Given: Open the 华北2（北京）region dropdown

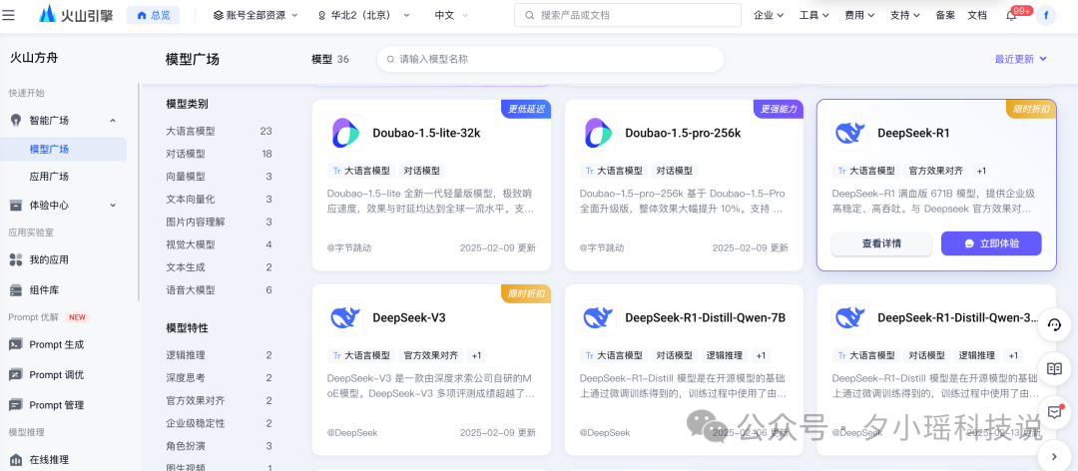Looking at the screenshot, I should [x=363, y=14].
